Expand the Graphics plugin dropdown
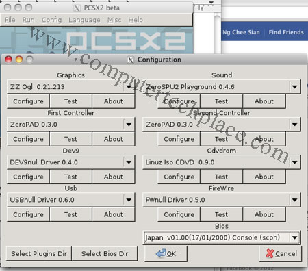 click(x=129, y=87)
